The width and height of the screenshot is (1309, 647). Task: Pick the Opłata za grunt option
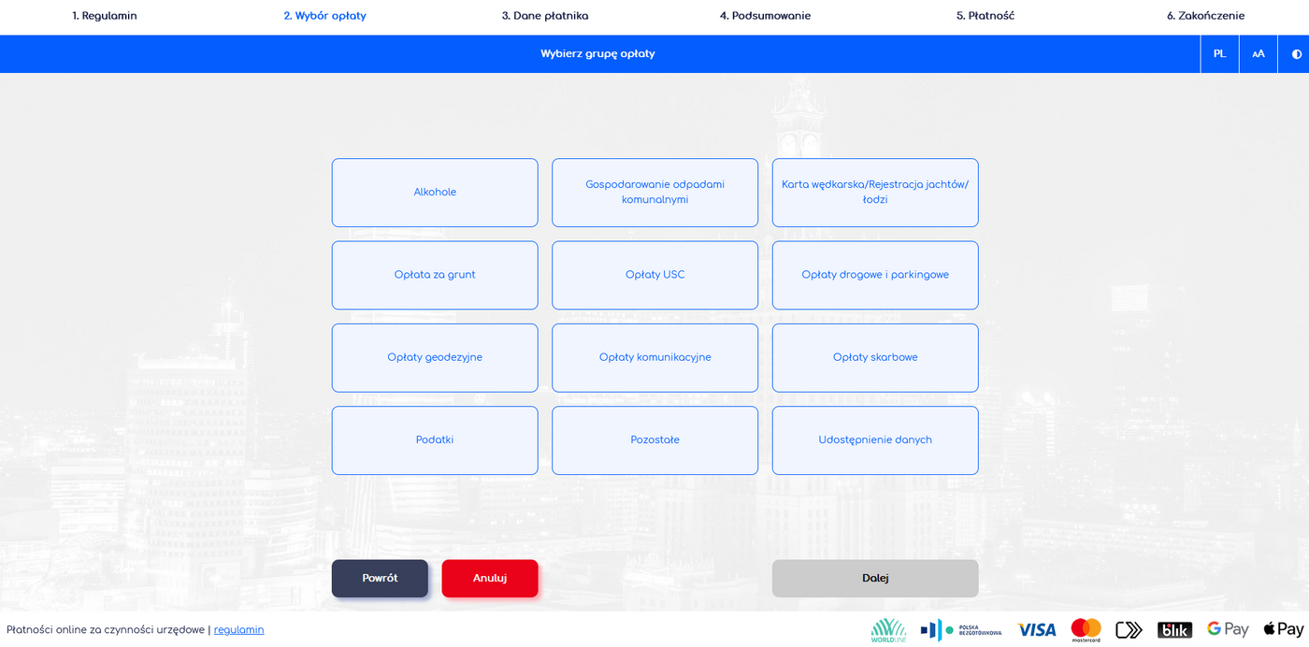click(x=435, y=275)
